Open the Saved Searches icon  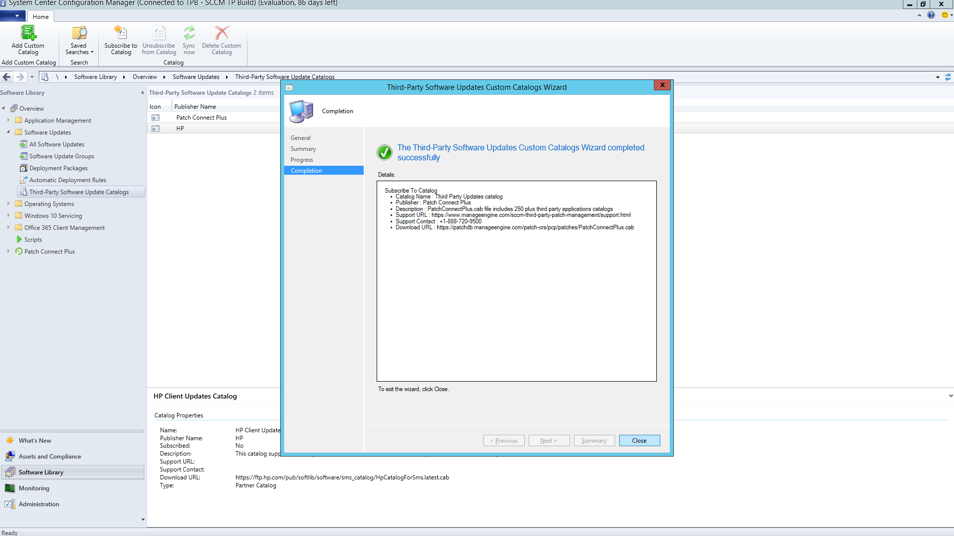(79, 34)
